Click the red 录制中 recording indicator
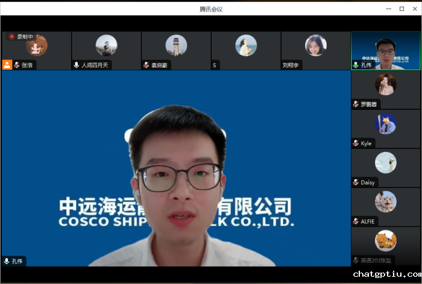 tap(21, 37)
